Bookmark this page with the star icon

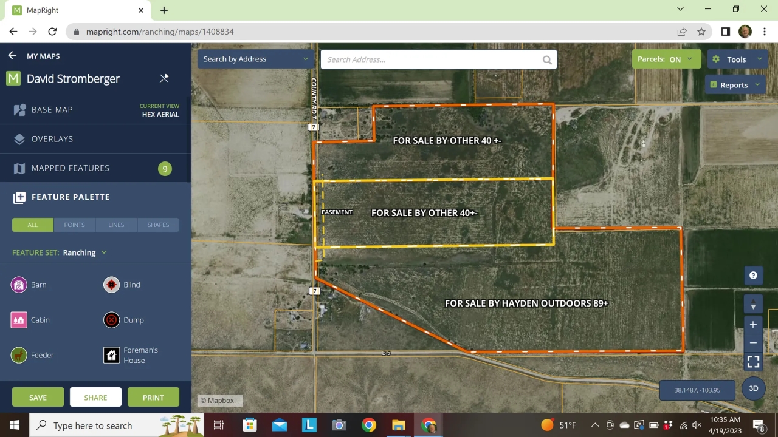[x=701, y=32]
